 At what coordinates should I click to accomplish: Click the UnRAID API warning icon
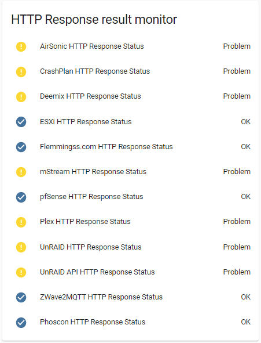tap(21, 272)
